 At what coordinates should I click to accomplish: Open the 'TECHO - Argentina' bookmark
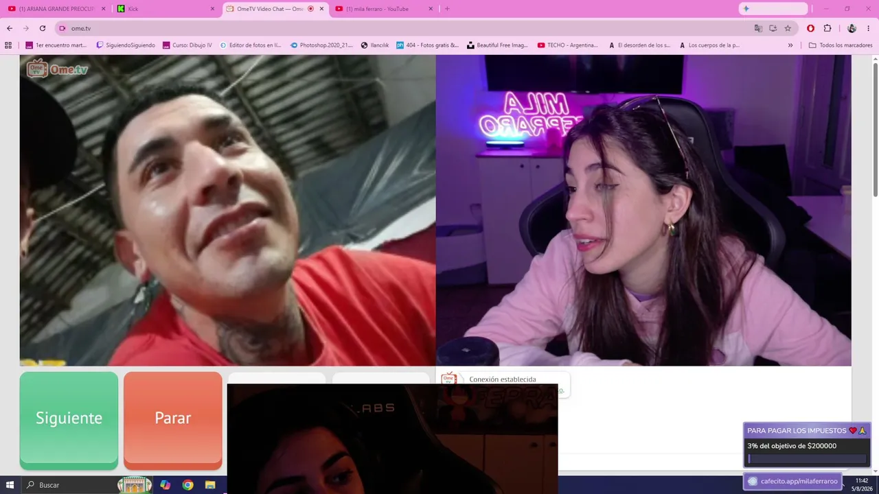coord(568,45)
